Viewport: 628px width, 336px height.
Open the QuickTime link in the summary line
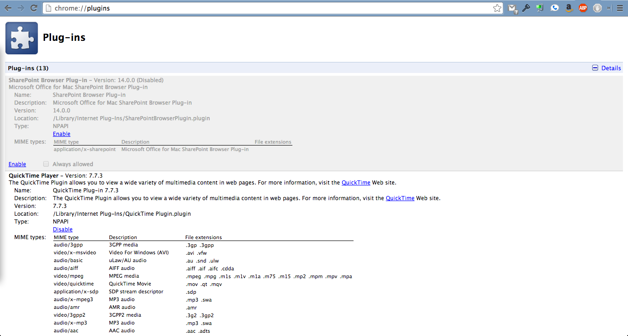356,183
